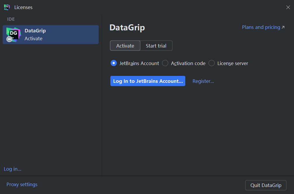This screenshot has width=294, height=194.
Task: Select the License server radio button
Action: (x=212, y=63)
